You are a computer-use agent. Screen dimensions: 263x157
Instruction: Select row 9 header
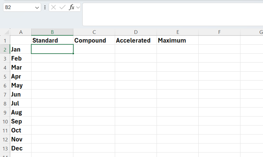pos(5,113)
